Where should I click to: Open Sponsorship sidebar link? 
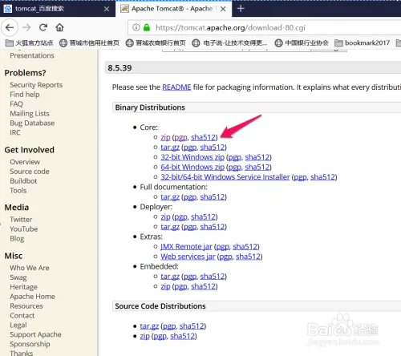(30, 344)
